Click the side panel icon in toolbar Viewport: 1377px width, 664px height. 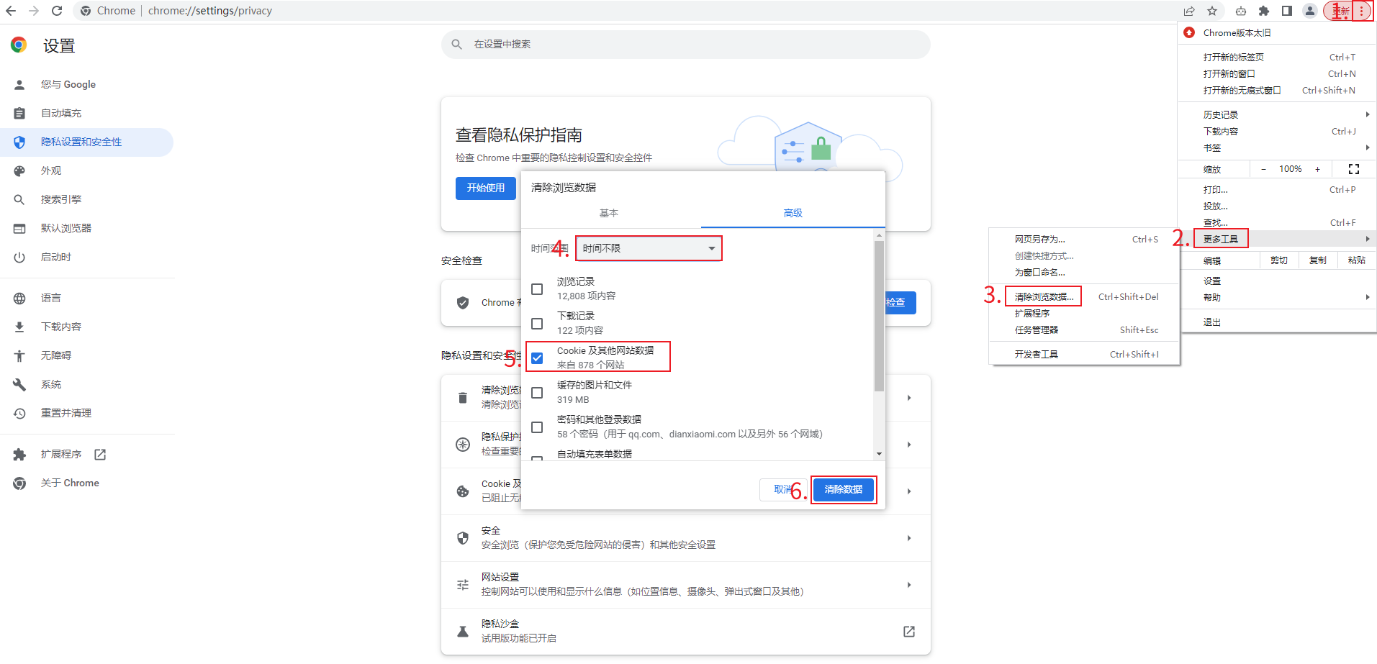pyautogui.click(x=1287, y=11)
